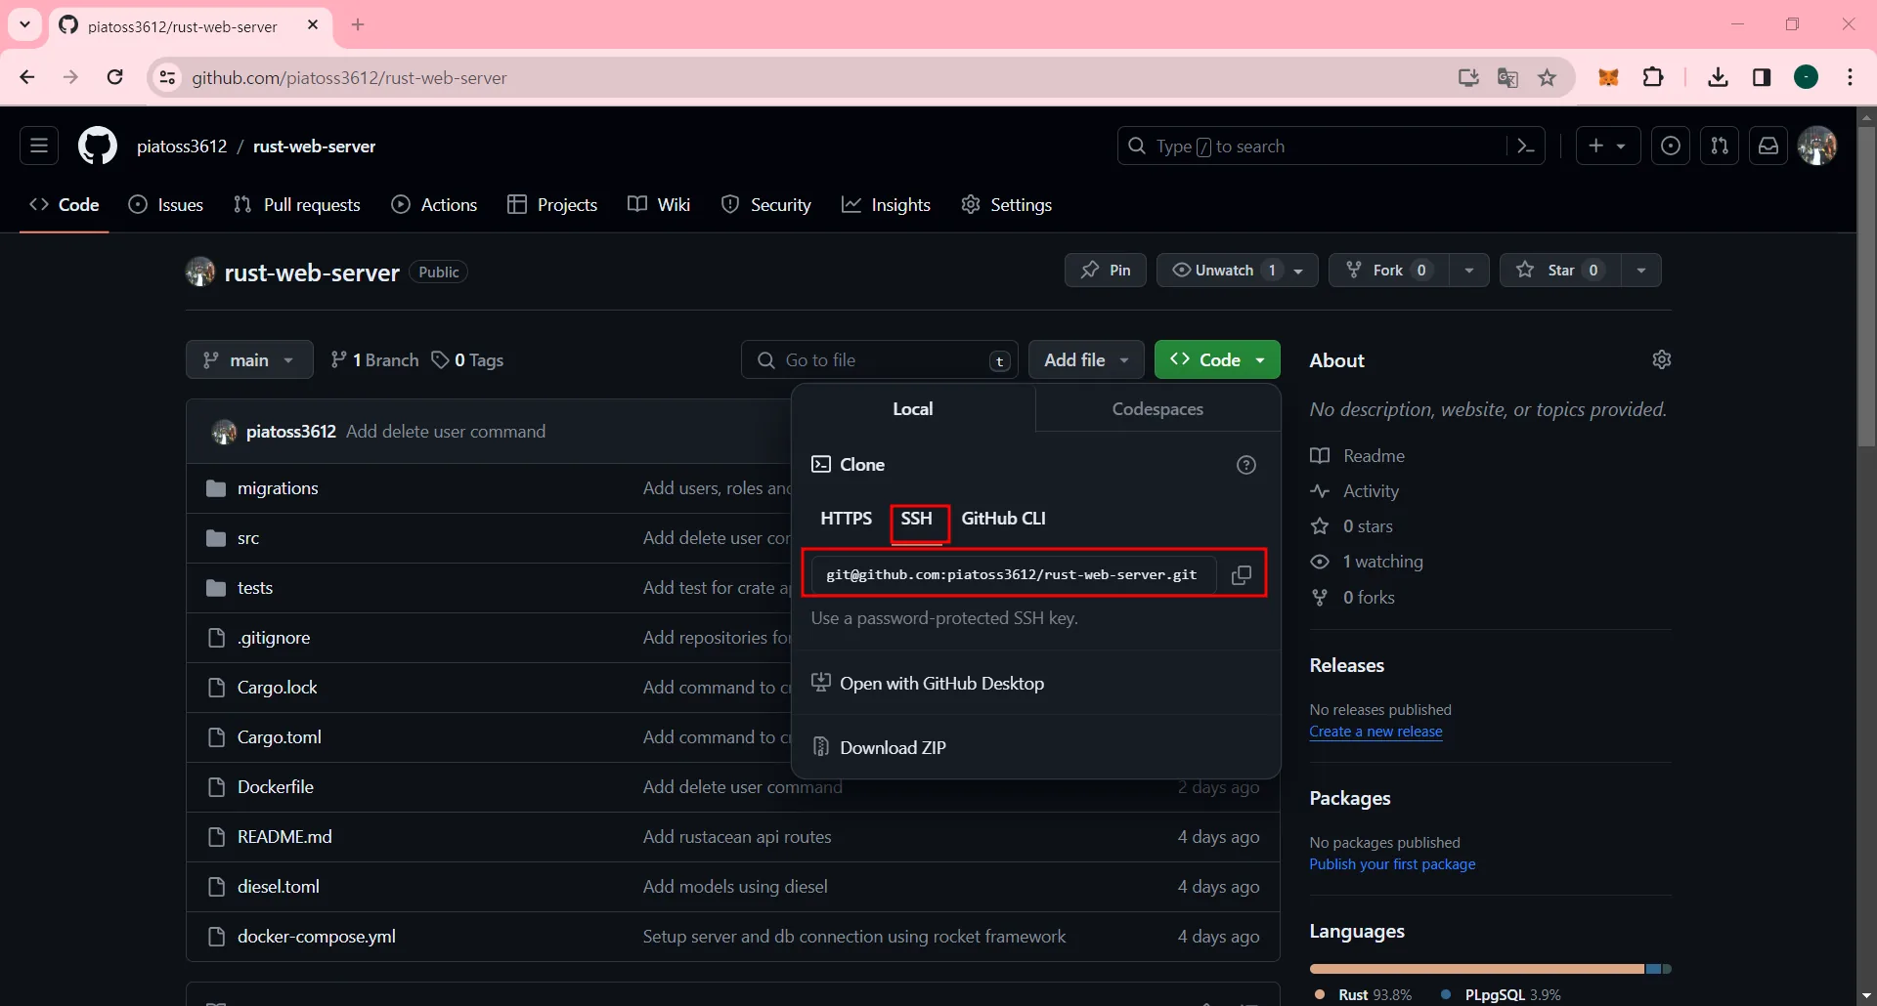Open the Fork options dropdown arrow

tap(1469, 271)
